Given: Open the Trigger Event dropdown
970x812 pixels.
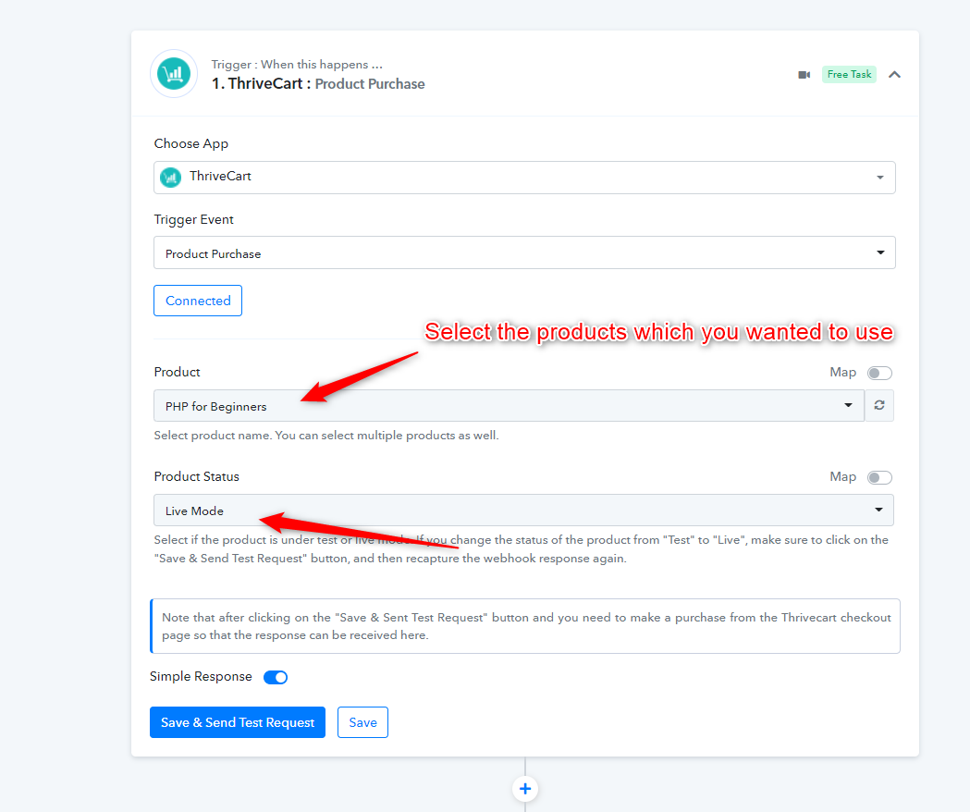Looking at the screenshot, I should pyautogui.click(x=524, y=252).
